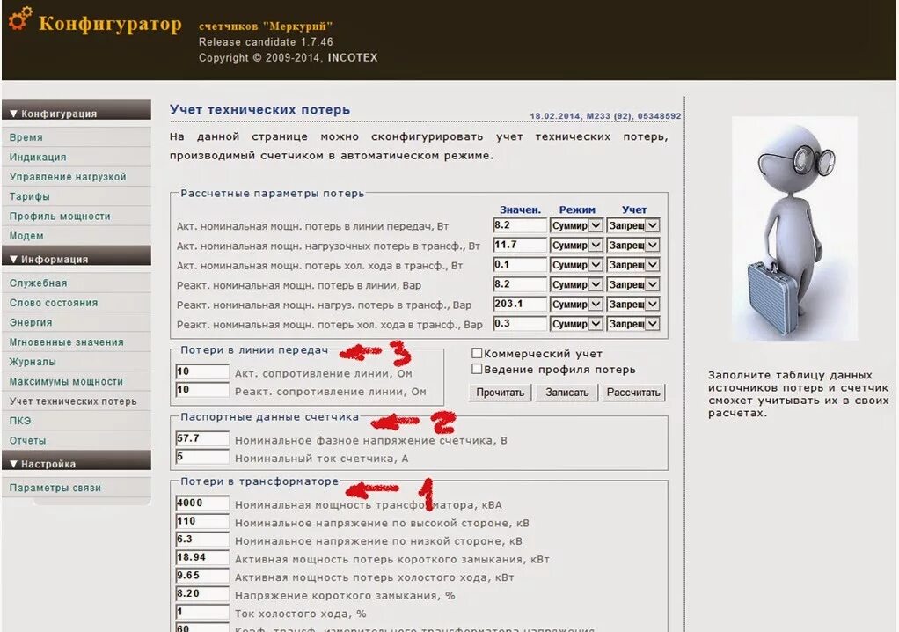This screenshot has height=632, width=899.
Task: Open the Индикация menu item
Action: [x=77, y=157]
